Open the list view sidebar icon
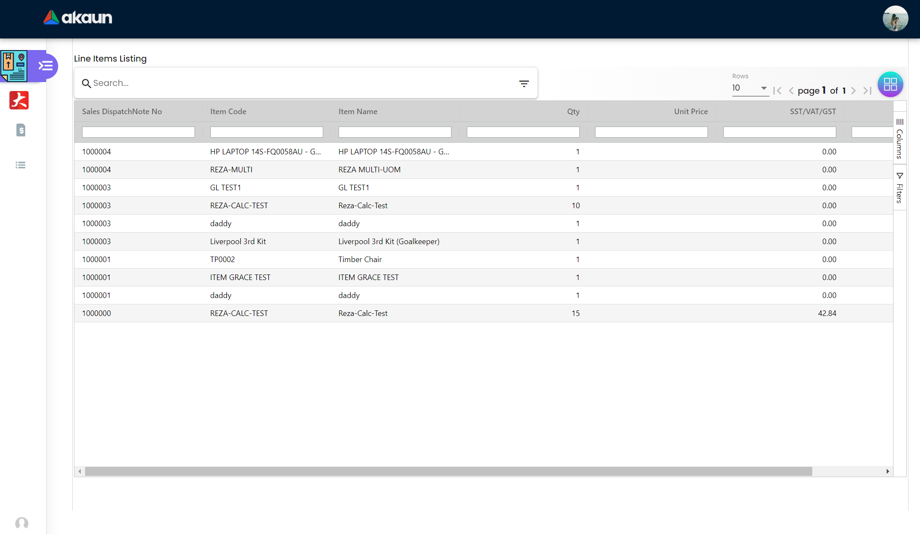 point(21,165)
